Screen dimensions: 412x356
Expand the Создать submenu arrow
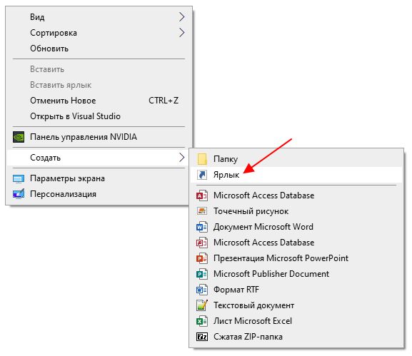click(x=182, y=158)
